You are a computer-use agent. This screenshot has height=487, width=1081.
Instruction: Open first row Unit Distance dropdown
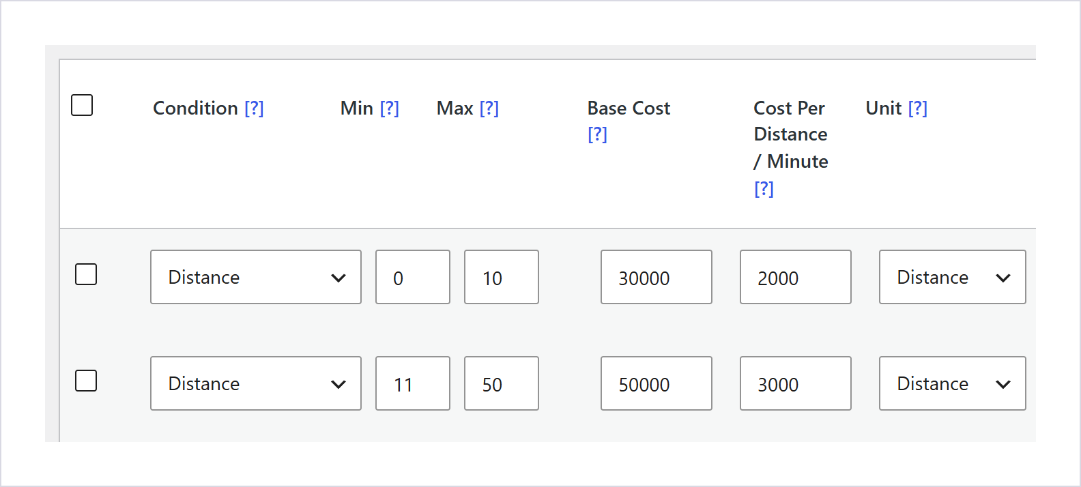point(953,277)
